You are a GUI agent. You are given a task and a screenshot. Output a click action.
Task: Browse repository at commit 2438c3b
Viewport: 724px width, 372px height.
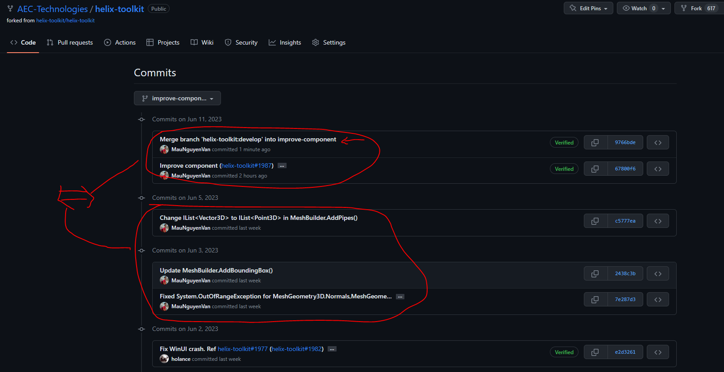click(658, 273)
